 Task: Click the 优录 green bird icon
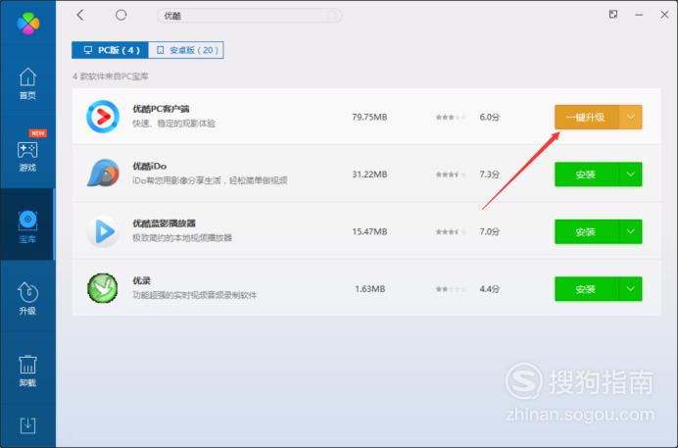tap(103, 288)
